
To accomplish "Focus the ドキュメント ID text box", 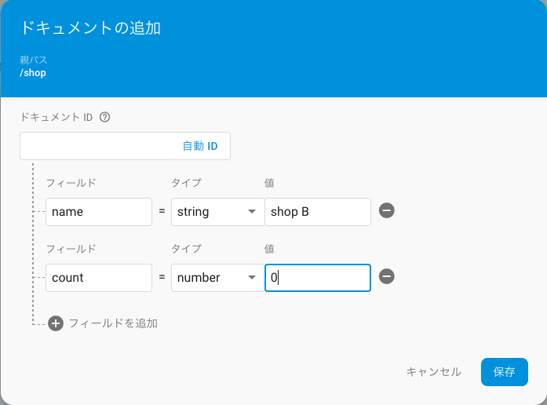I will click(x=125, y=146).
